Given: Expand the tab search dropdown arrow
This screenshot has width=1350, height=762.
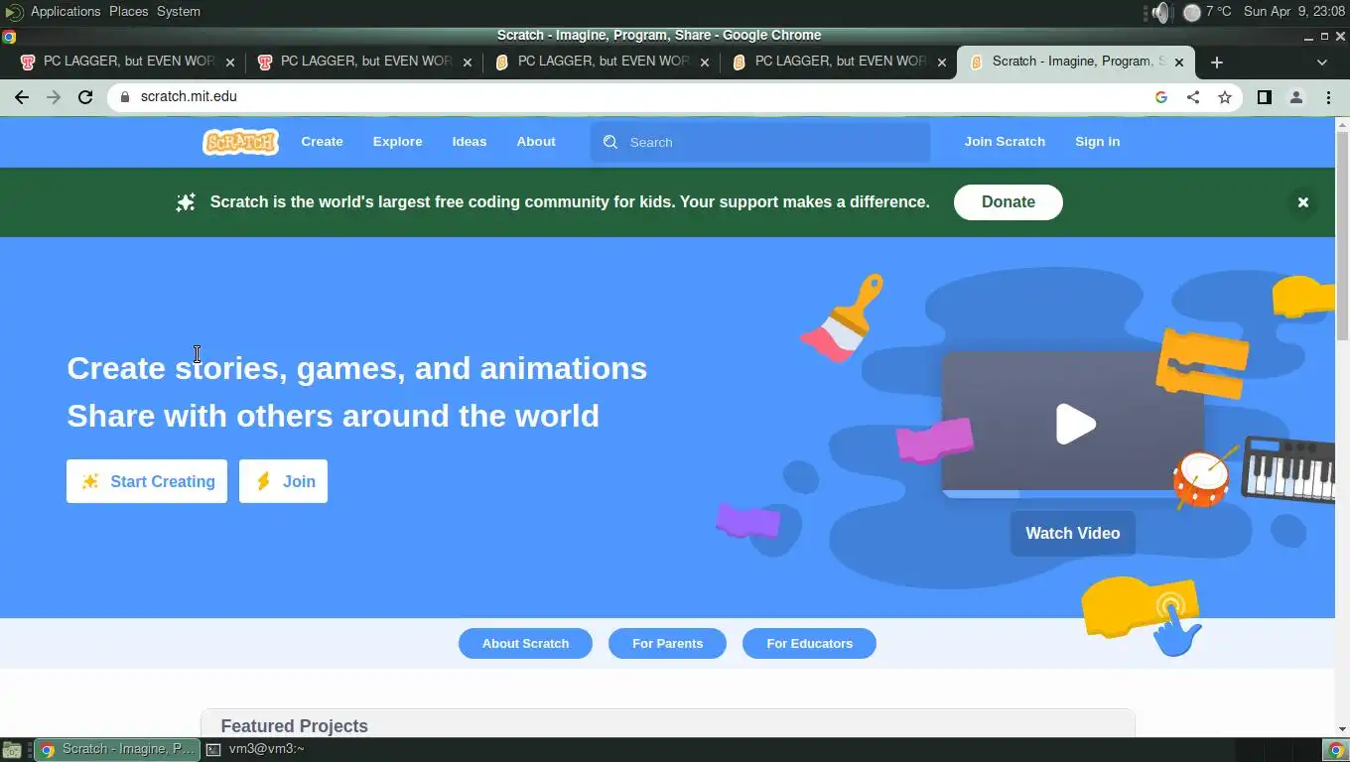Looking at the screenshot, I should point(1321,62).
